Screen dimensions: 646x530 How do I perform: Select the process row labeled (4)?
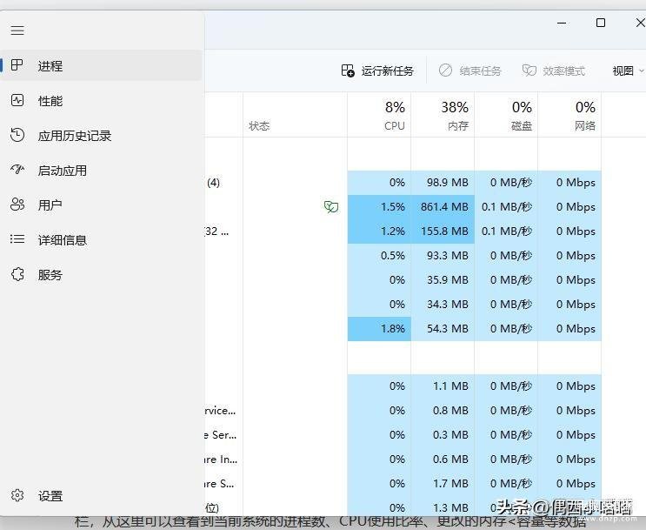pyautogui.click(x=403, y=182)
